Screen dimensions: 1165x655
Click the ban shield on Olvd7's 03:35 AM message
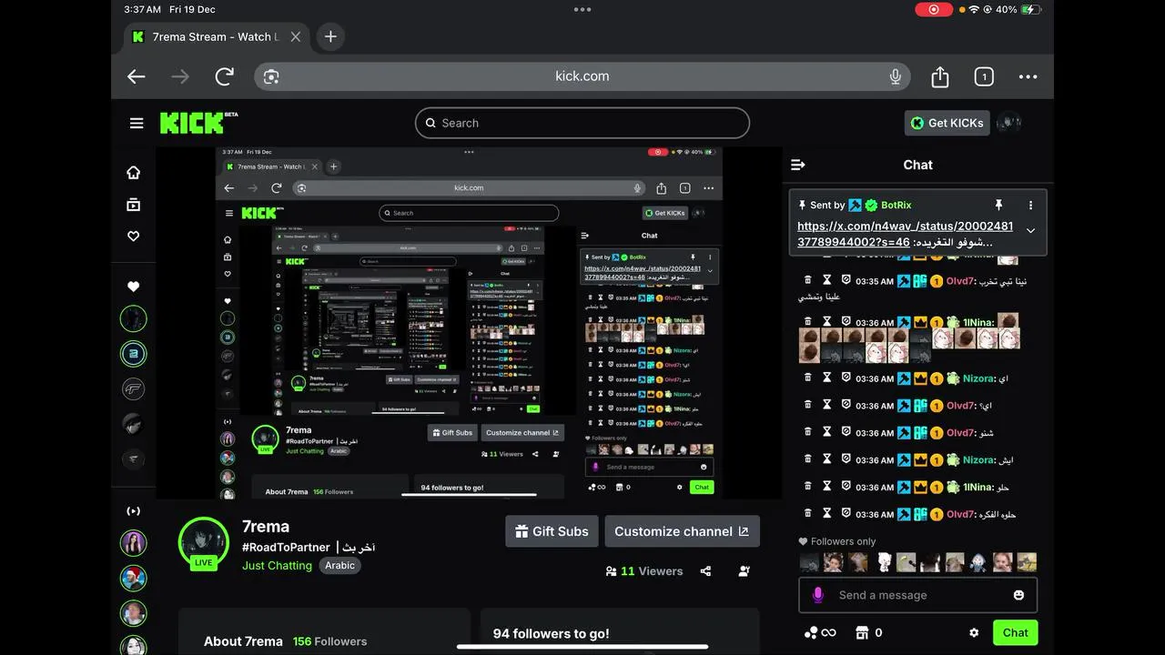846,280
